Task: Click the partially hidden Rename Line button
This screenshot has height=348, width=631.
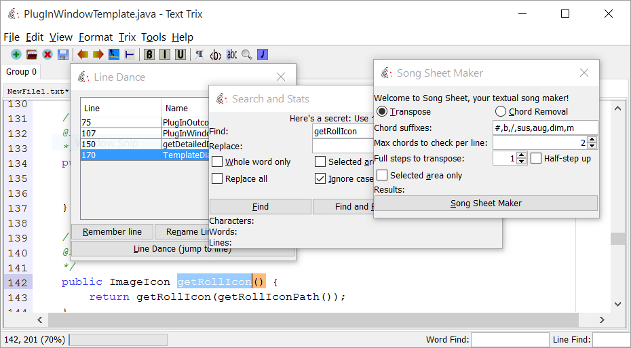Action: pyautogui.click(x=181, y=232)
